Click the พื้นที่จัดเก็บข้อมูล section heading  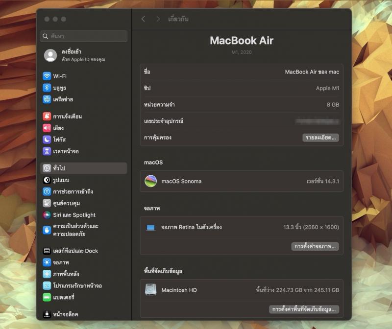(163, 271)
